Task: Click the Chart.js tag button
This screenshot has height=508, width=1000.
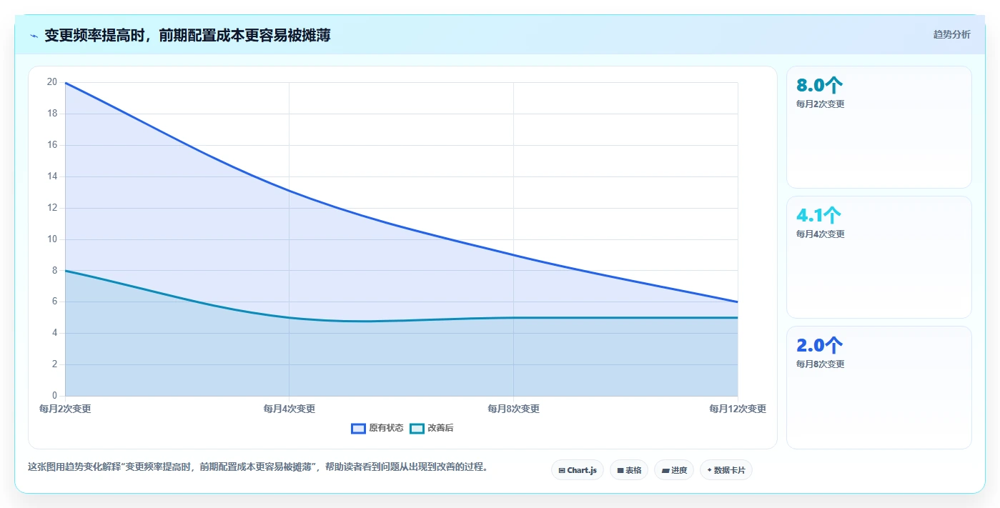Action: coord(578,470)
